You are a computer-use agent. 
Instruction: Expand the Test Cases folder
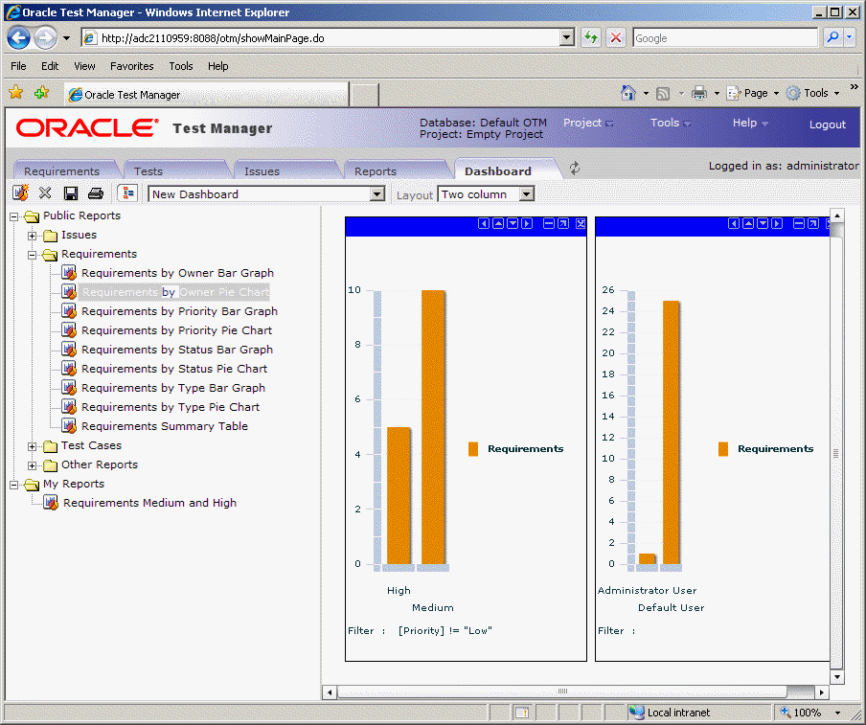33,446
